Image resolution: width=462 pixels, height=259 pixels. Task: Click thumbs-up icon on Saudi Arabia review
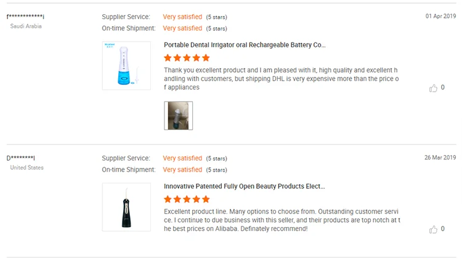pyautogui.click(x=433, y=88)
